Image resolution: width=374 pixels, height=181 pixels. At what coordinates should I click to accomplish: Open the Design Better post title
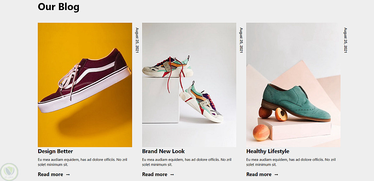(55, 151)
